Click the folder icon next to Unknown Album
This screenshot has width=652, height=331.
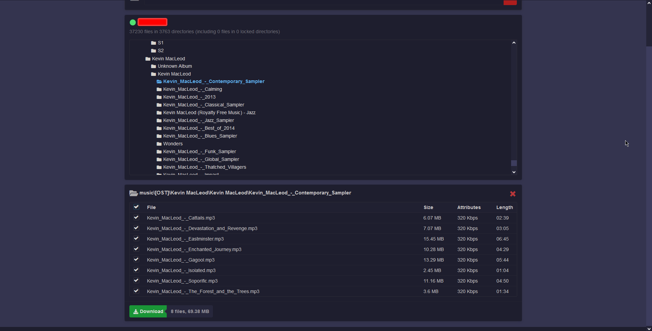pyautogui.click(x=153, y=66)
